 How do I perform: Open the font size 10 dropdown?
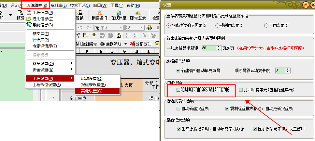click(142, 28)
